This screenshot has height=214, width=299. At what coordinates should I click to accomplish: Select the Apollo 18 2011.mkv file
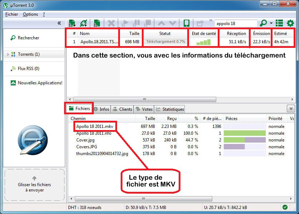pos(95,126)
